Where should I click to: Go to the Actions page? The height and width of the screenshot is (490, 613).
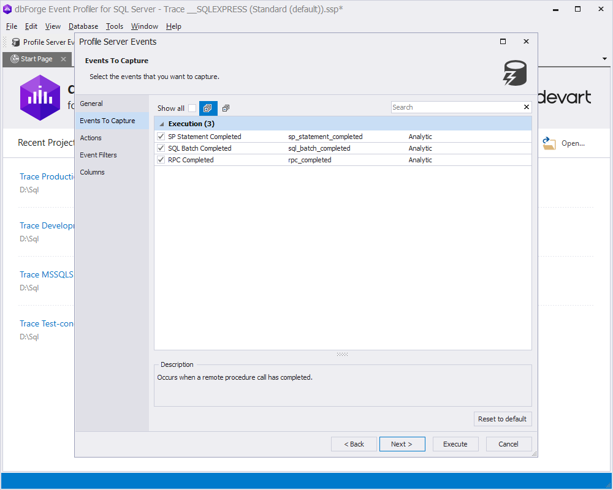pyautogui.click(x=112, y=138)
